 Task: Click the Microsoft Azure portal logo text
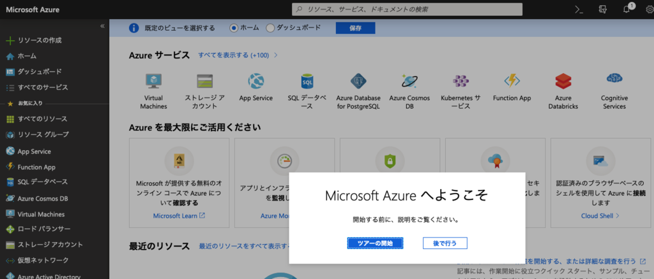[33, 10]
